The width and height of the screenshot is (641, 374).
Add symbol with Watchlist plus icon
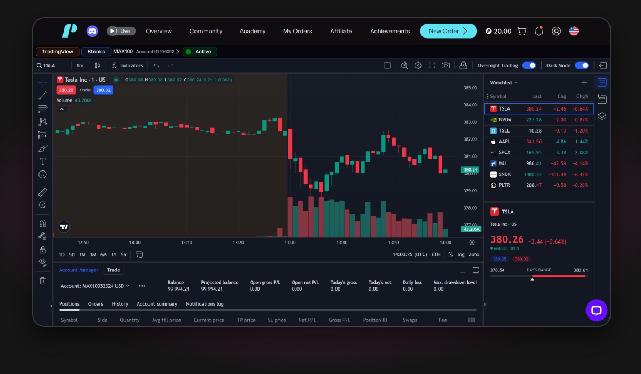pyautogui.click(x=584, y=82)
